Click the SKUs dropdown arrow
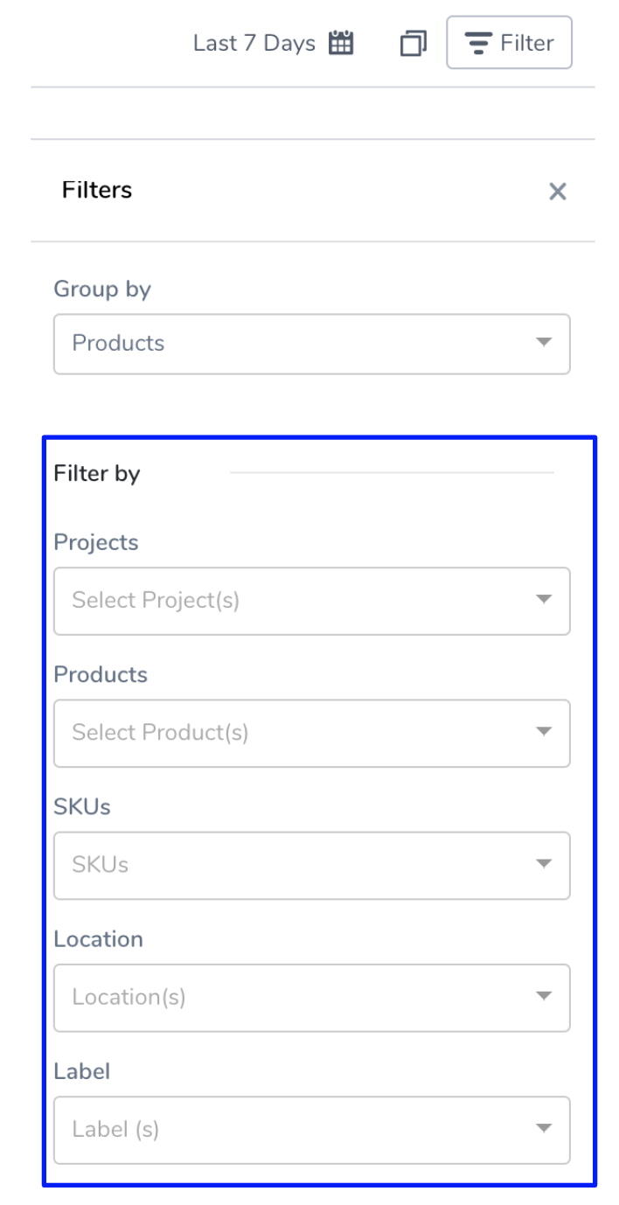The image size is (619, 1205). click(544, 864)
